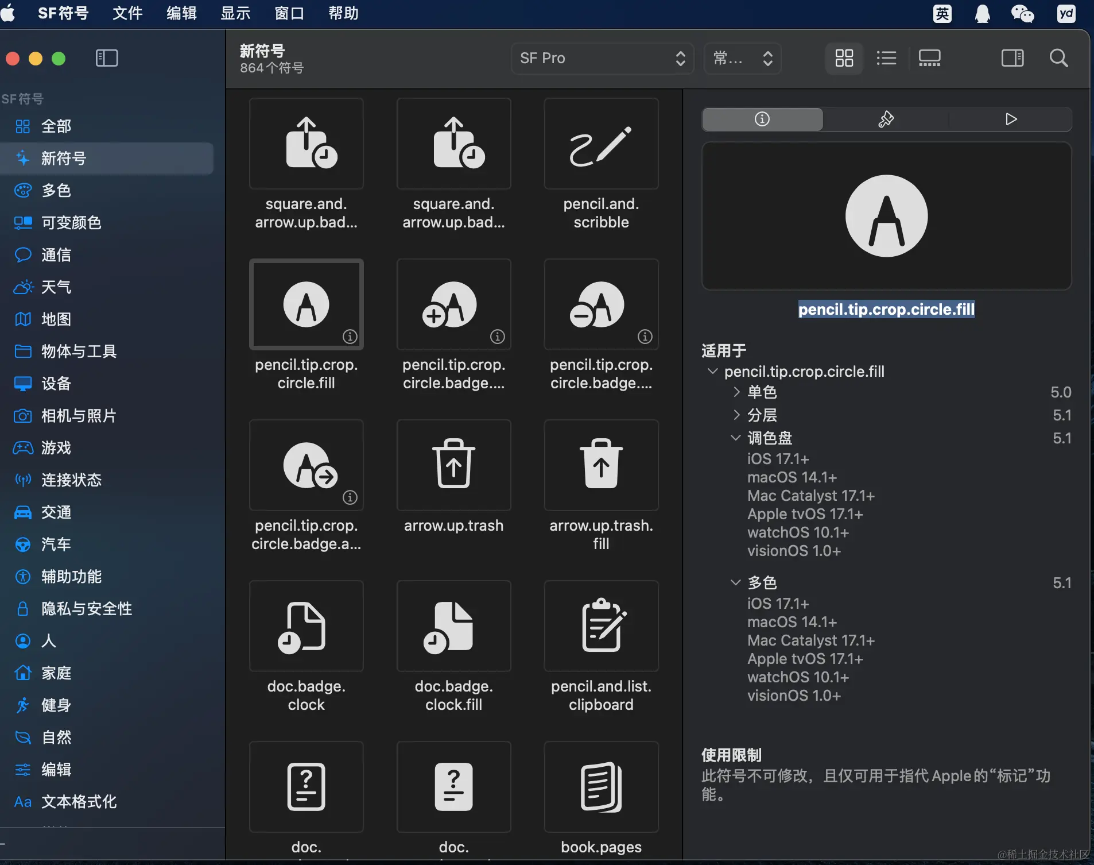Viewport: 1094px width, 865px height.
Task: Open WeChat from the menu bar
Action: point(1022,13)
